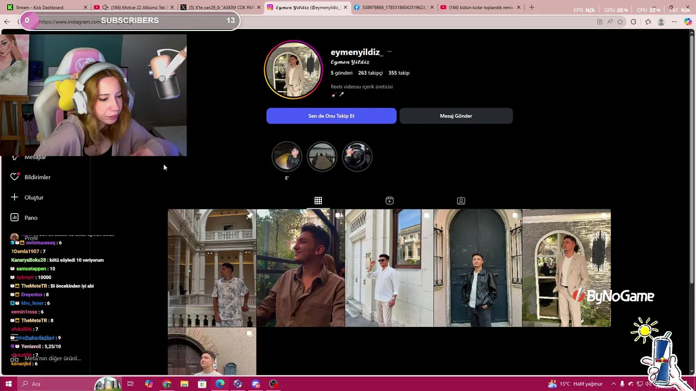Open the beige suit post
This screenshot has height=391, width=696.
566,268
